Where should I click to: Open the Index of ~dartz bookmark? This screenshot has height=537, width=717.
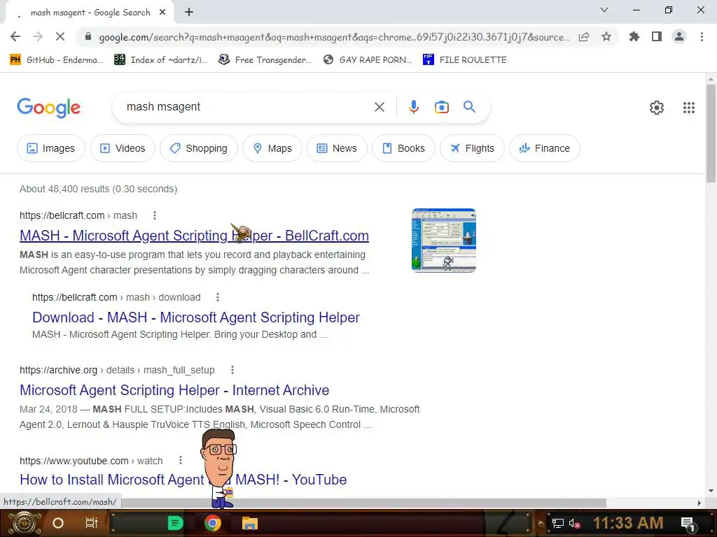160,60
